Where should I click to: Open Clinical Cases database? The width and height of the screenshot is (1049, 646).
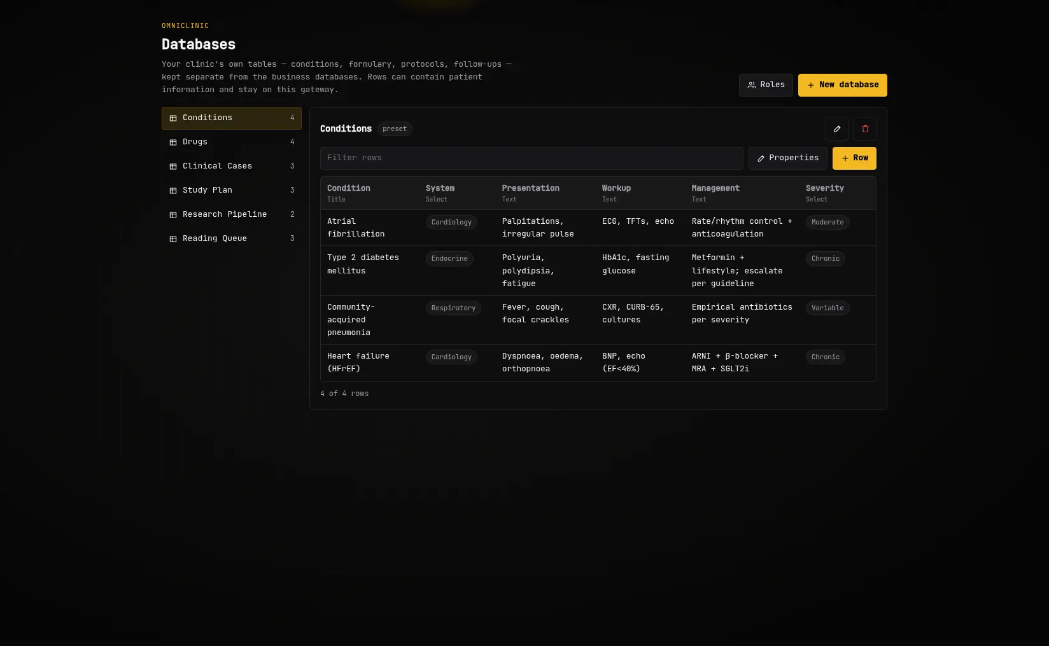(x=231, y=167)
